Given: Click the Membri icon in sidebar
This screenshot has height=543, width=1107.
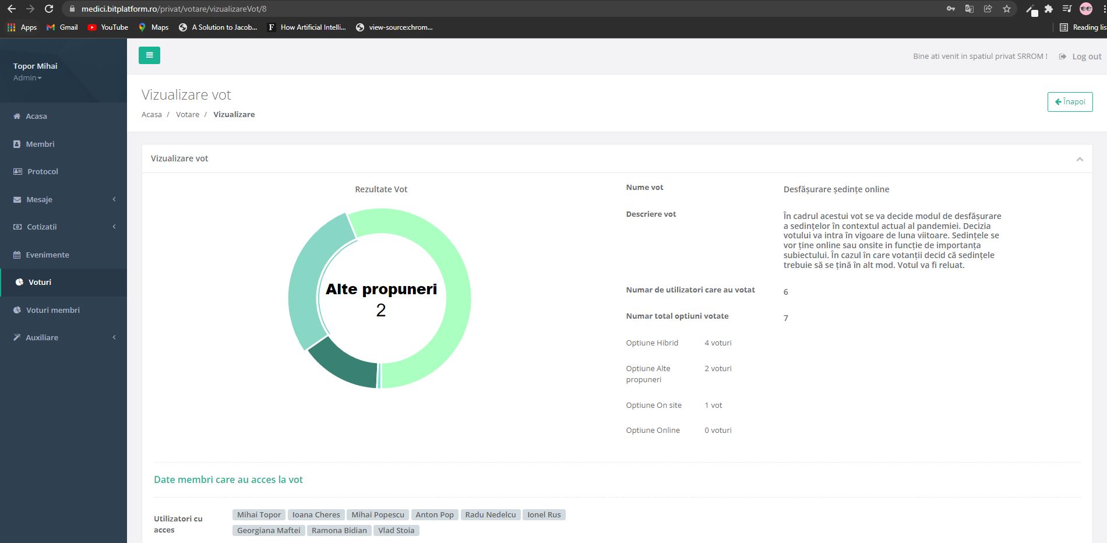Looking at the screenshot, I should tap(17, 144).
